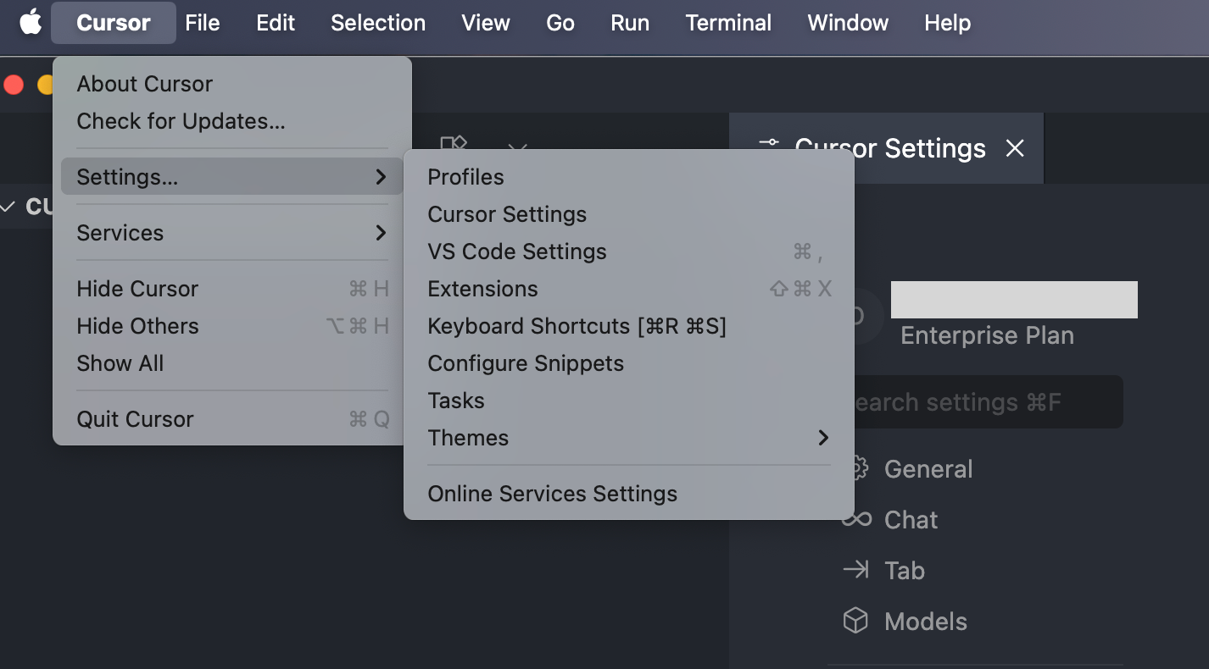Image resolution: width=1209 pixels, height=669 pixels.
Task: Open Online Services Settings
Action: (x=629, y=494)
